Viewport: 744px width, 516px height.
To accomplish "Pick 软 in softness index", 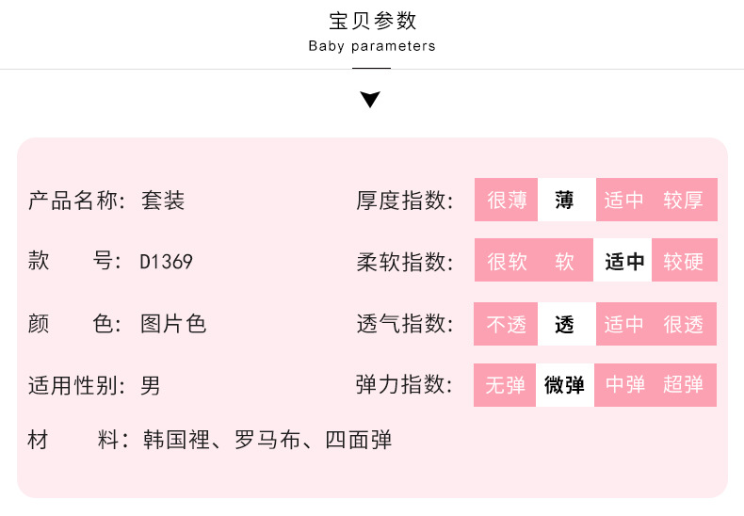I will pyautogui.click(x=565, y=261).
